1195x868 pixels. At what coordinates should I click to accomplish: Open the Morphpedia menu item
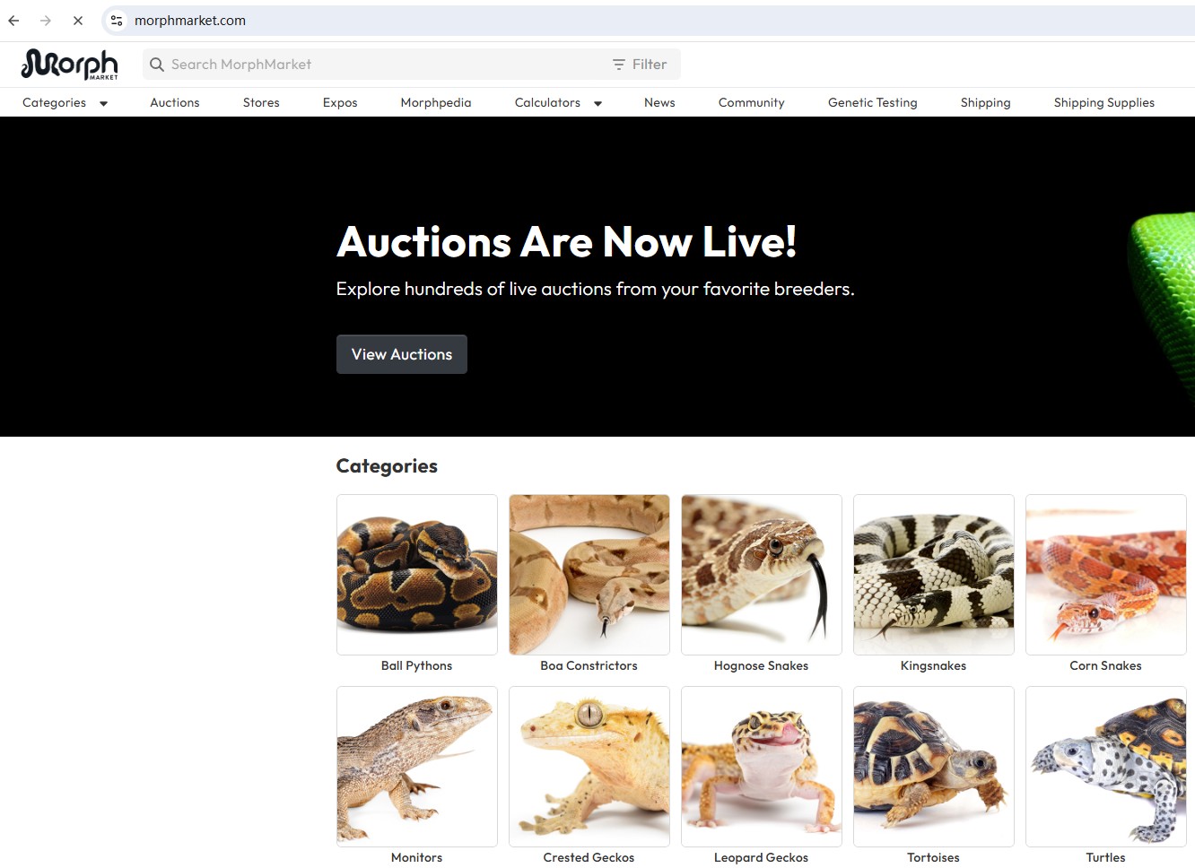coord(436,103)
